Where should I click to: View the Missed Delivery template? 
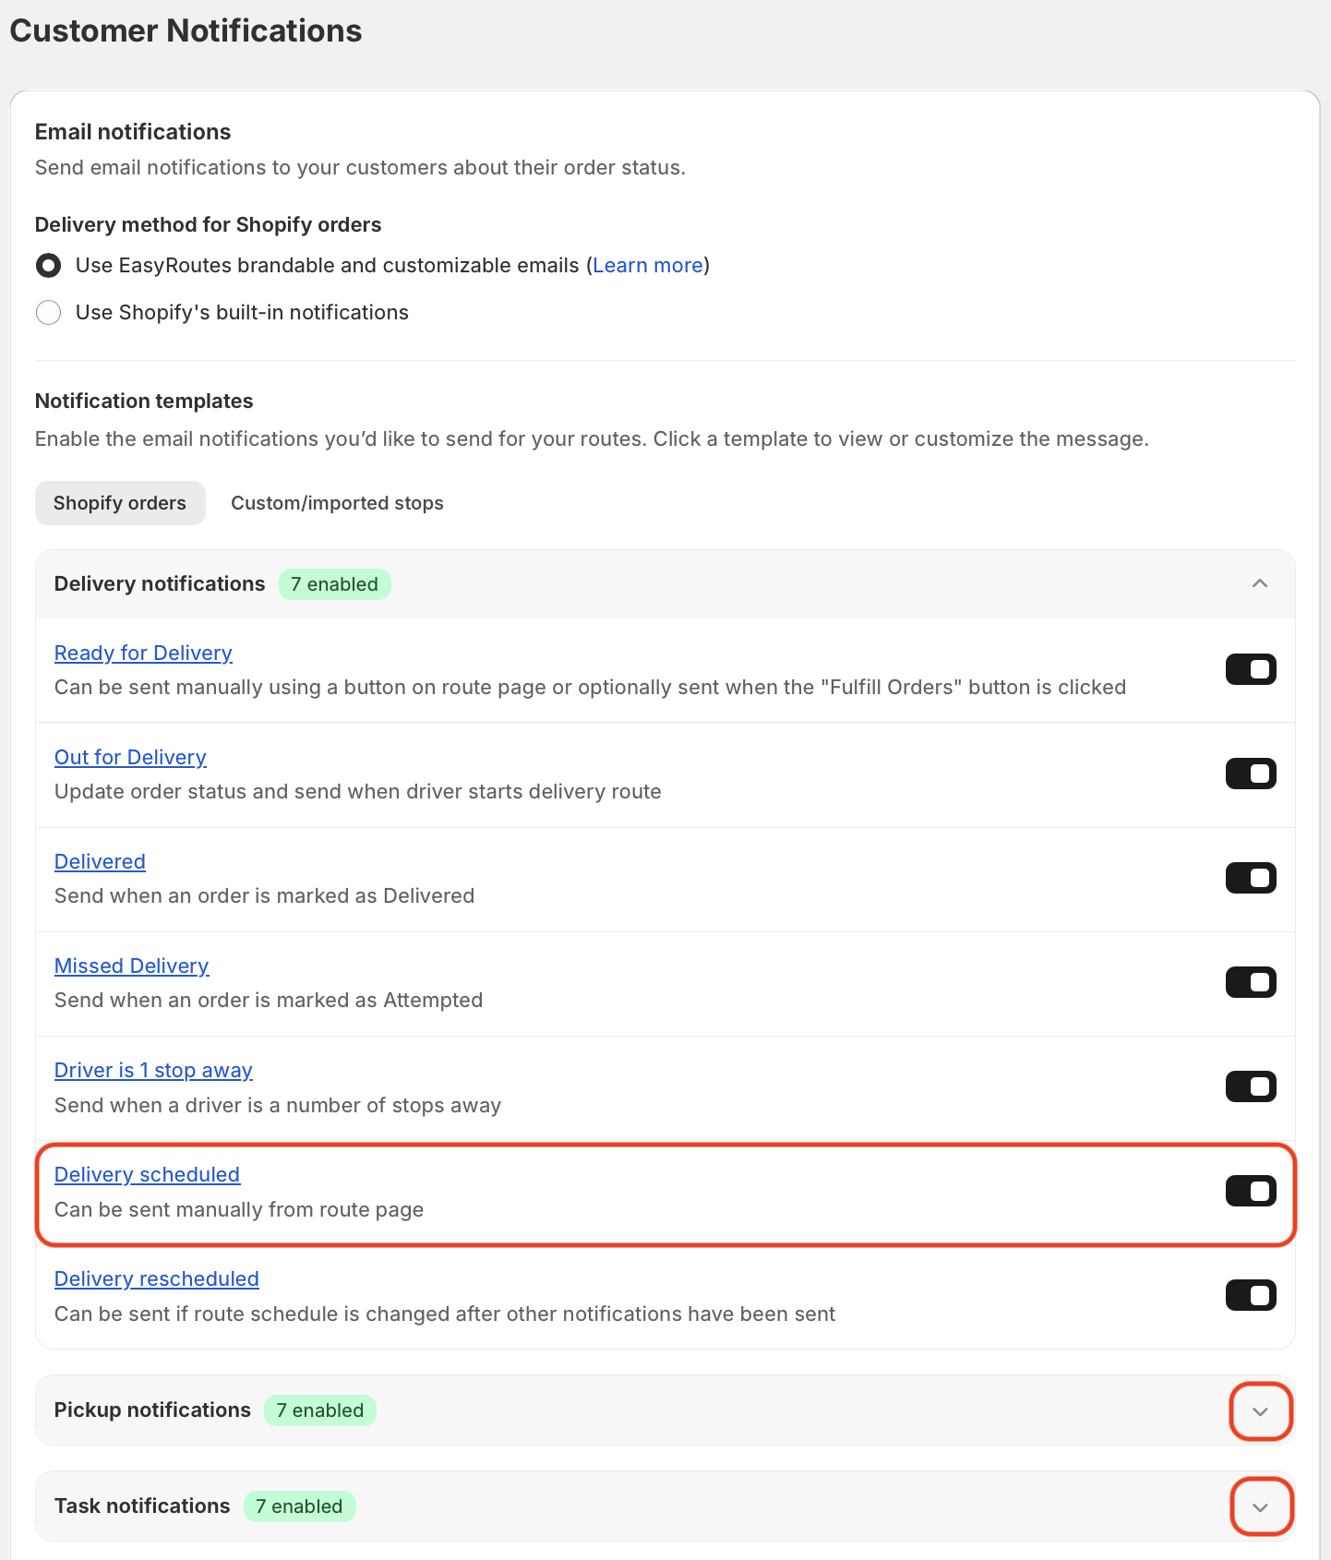pyautogui.click(x=132, y=966)
